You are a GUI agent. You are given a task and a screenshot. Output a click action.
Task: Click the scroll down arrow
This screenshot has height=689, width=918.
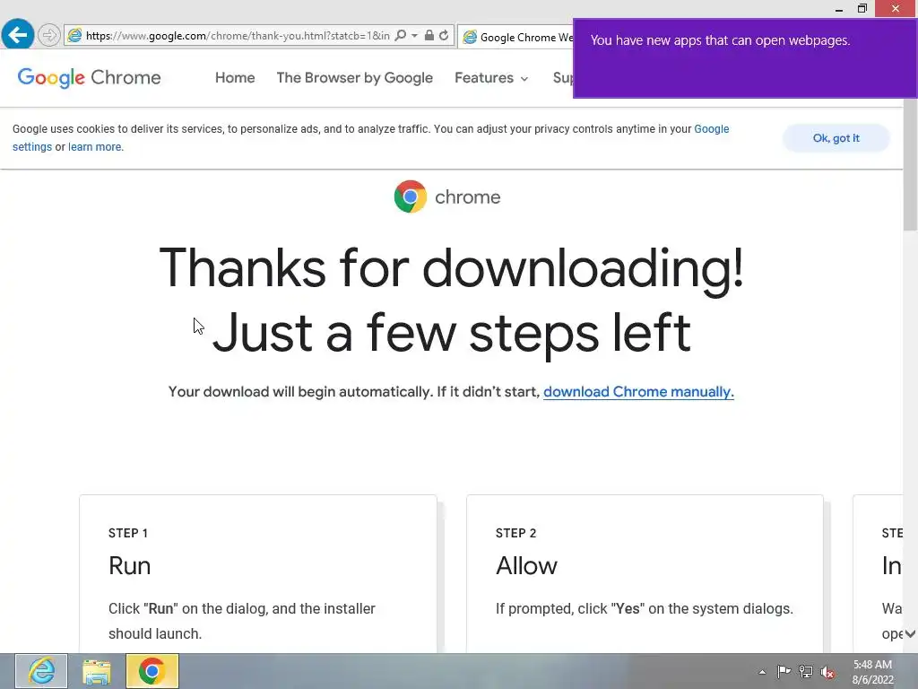coord(911,634)
